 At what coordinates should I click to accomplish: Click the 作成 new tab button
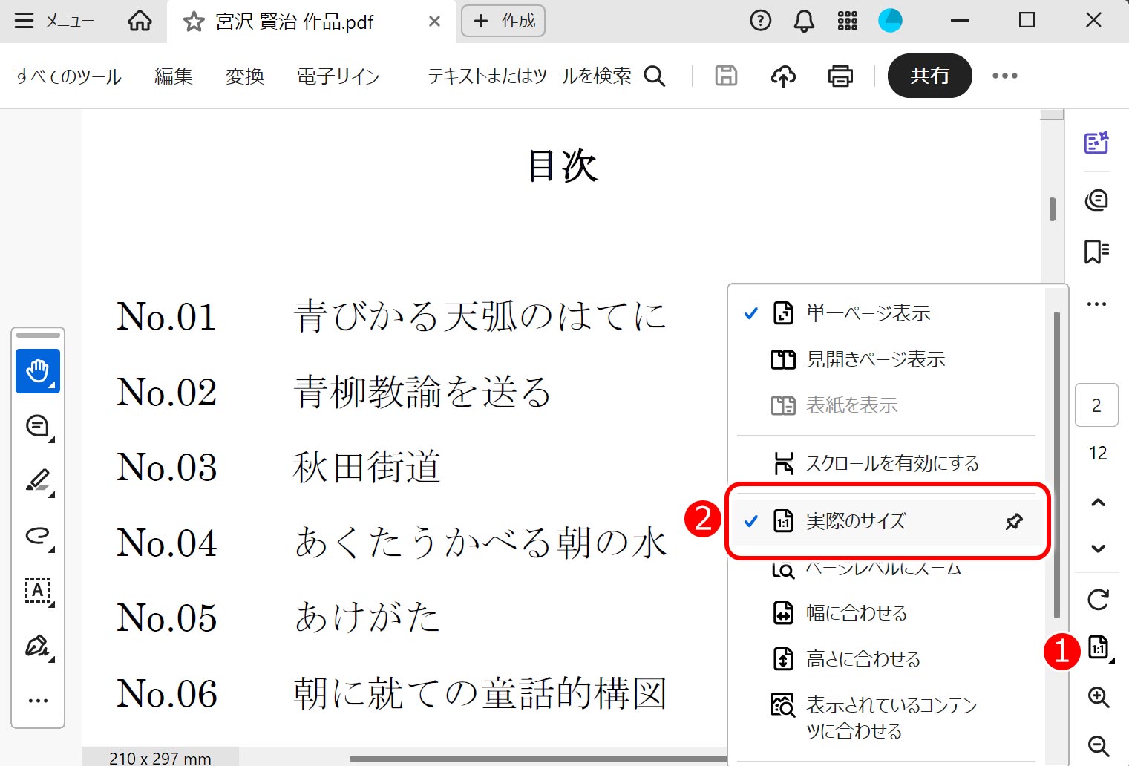point(503,21)
